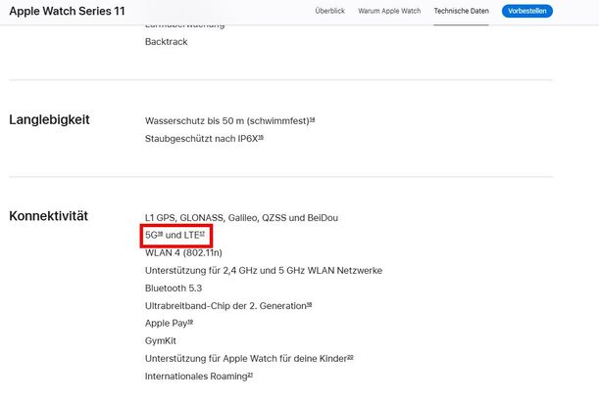Click the Internationales Roaming text

pyautogui.click(x=196, y=377)
